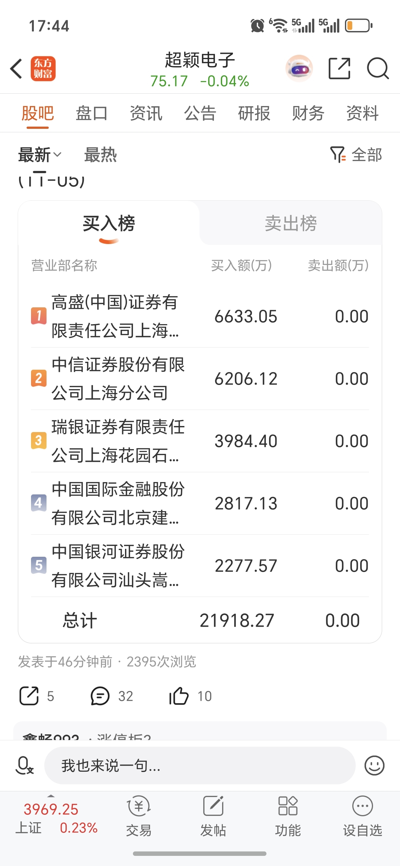Viewport: 400px width, 866px height.
Task: Open search magnifier icon
Action: pyautogui.click(x=378, y=69)
